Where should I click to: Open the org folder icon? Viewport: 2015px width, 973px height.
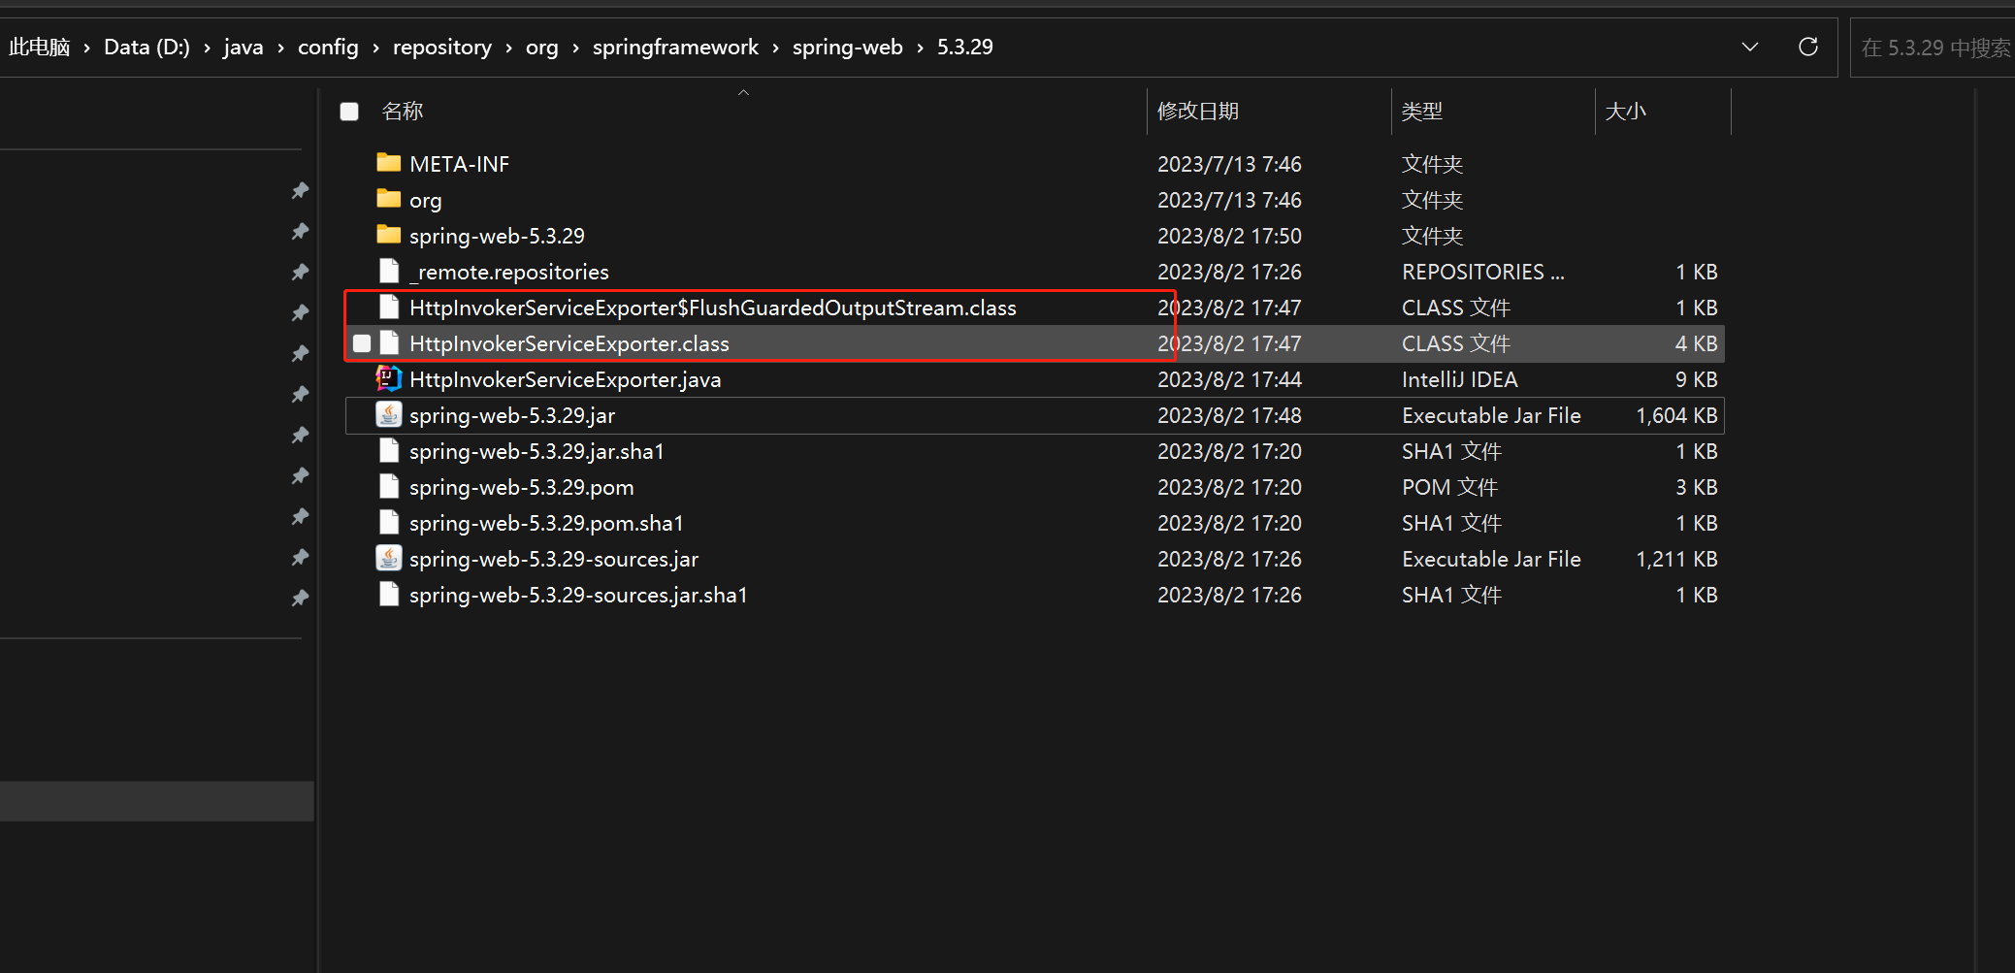pos(388,200)
